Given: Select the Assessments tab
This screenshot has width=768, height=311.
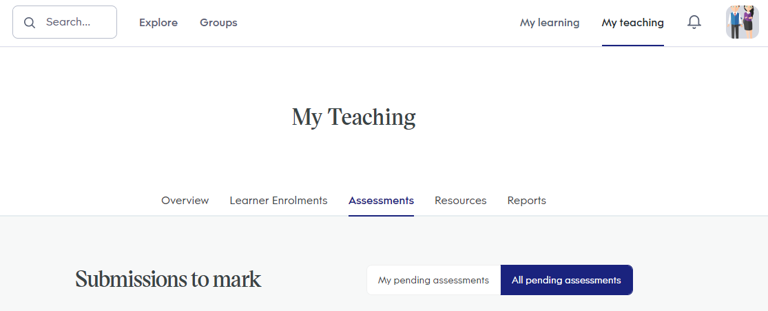Looking at the screenshot, I should (381, 200).
